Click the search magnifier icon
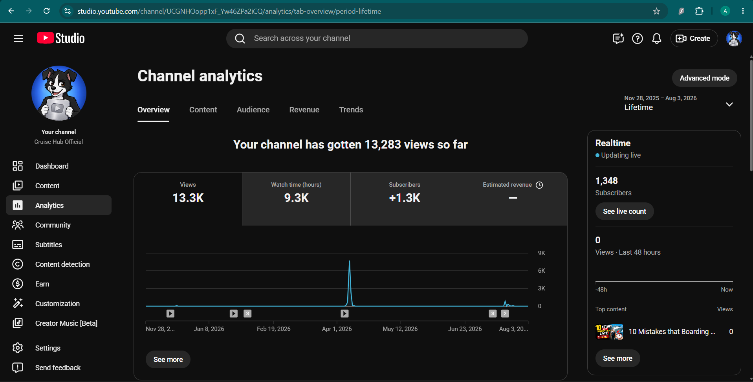753x382 pixels. [x=240, y=39]
